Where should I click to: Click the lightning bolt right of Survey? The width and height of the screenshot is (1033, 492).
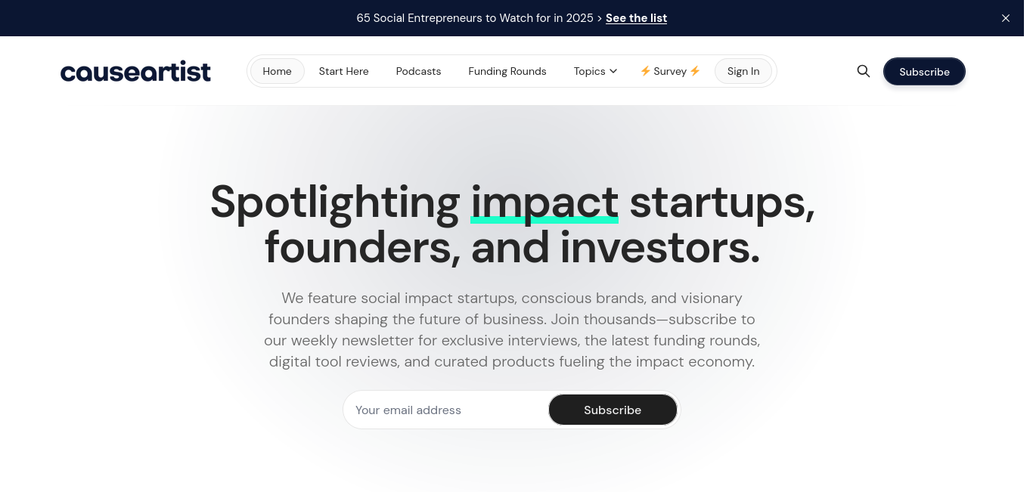(695, 71)
